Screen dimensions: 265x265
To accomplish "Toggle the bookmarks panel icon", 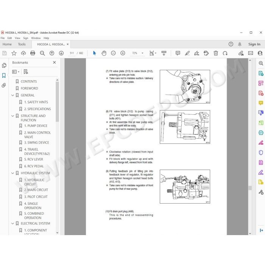I will coord(4,75).
